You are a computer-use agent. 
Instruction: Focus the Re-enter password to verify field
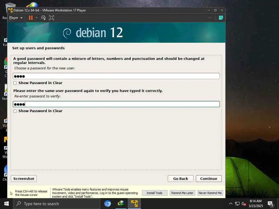(116, 104)
